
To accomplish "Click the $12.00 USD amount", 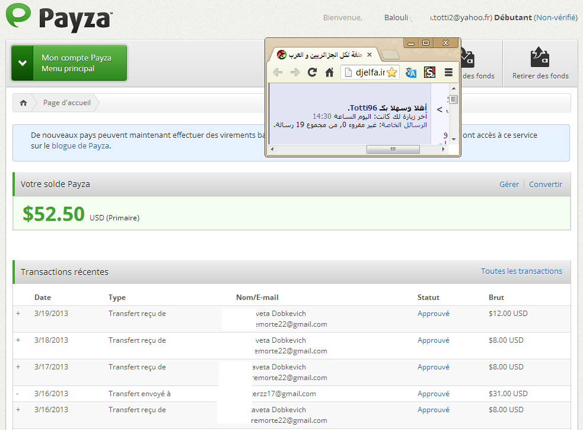I will tap(508, 314).
